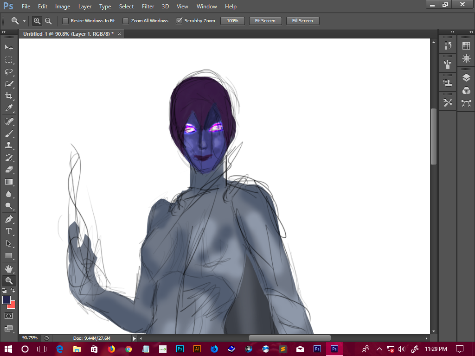The image size is (475, 356).
Task: Select the Blur tool
Action: [9, 194]
